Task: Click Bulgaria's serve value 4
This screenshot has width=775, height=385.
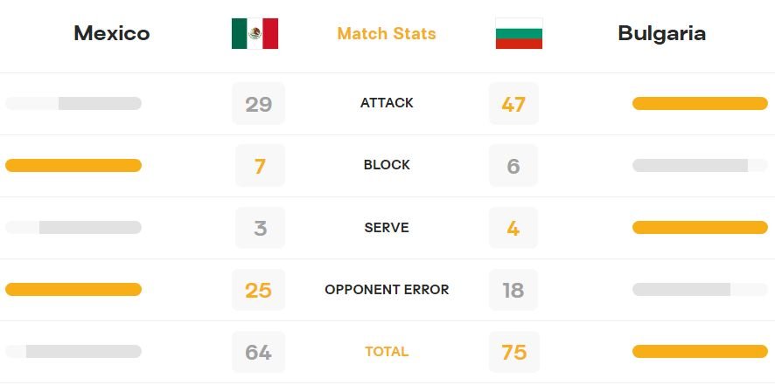Action: point(513,228)
